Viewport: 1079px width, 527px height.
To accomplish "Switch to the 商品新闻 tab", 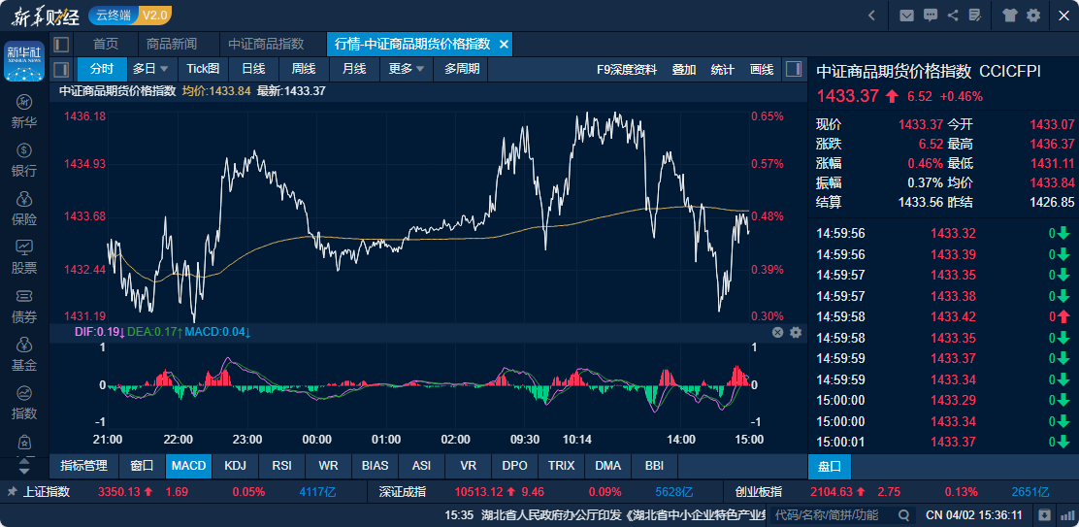I will (x=172, y=44).
